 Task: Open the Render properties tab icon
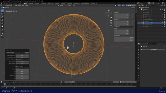139,50
